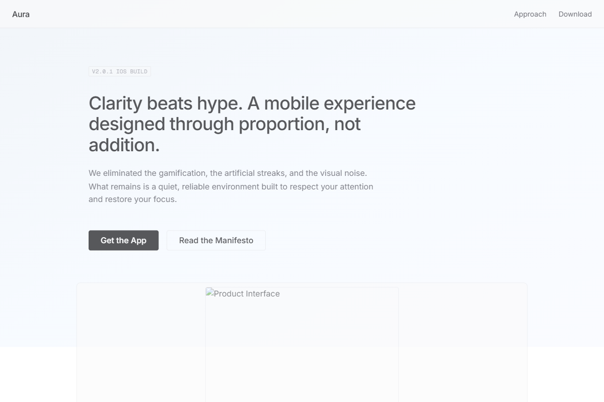Click the words "A mobile experience" in the headline
604x402 pixels.
tap(332, 103)
